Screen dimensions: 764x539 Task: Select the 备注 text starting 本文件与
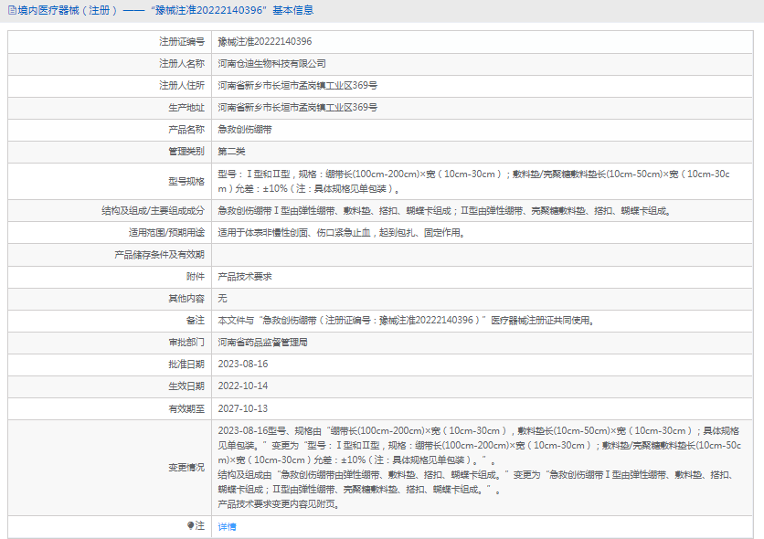(x=406, y=320)
